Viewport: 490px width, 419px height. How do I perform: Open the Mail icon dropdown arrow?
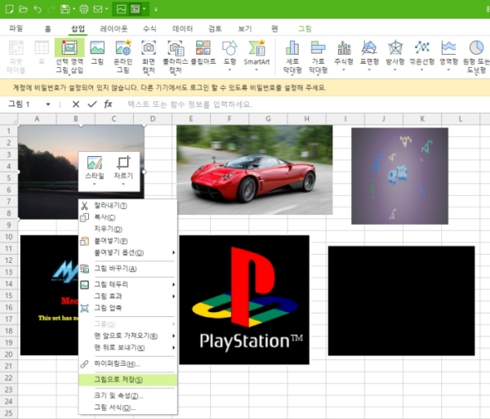[x=107, y=9]
